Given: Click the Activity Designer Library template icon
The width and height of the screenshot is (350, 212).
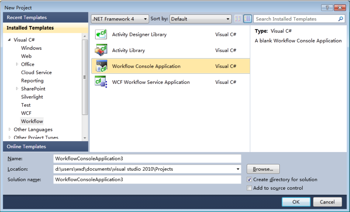Looking at the screenshot, I should coord(101,34).
